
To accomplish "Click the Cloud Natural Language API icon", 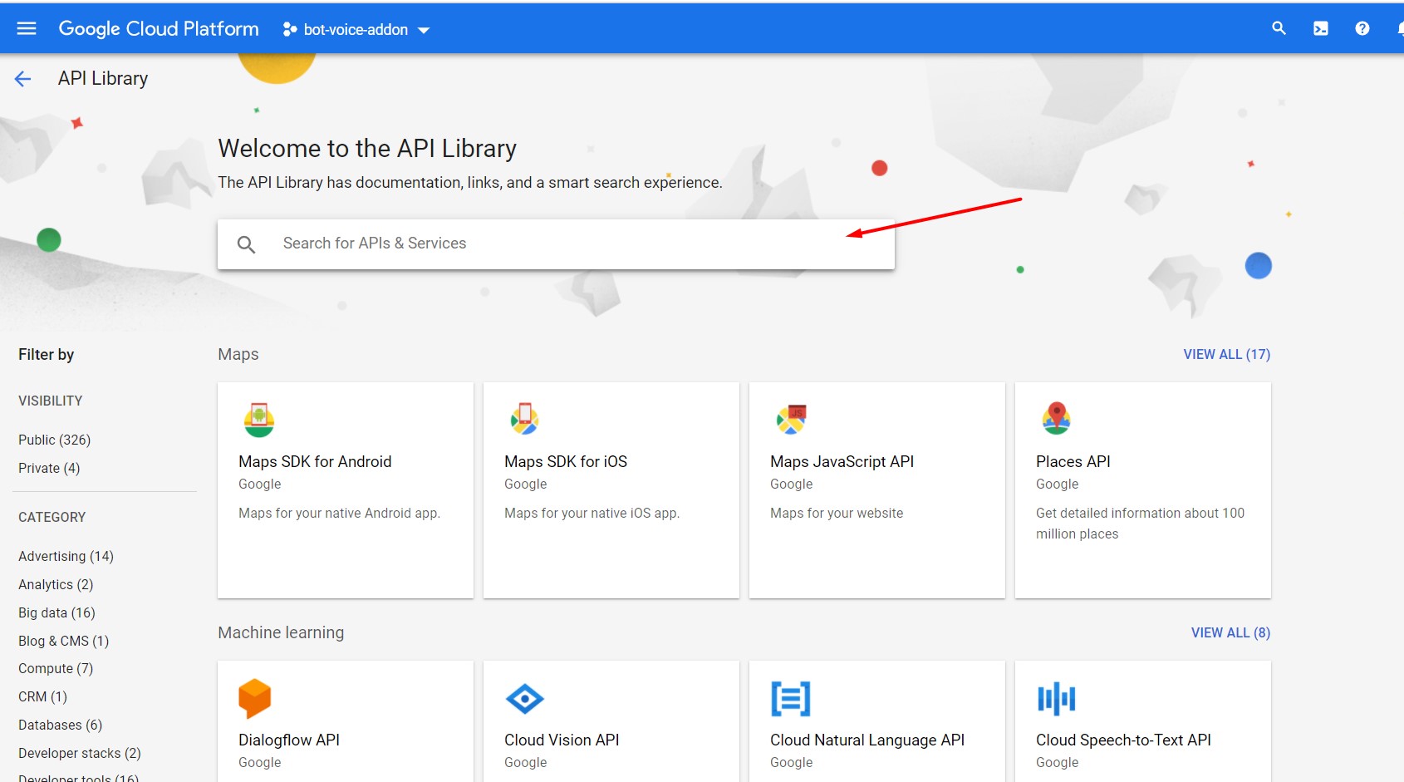I will [790, 699].
